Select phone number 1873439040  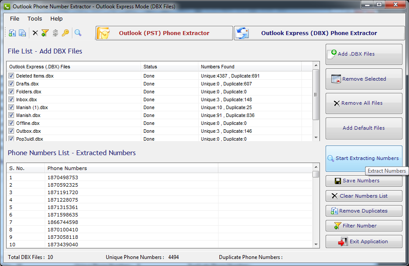pos(63,245)
